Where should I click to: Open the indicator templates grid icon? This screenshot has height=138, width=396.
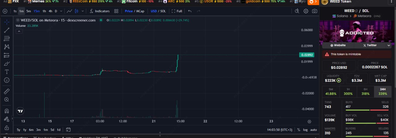tap(116, 11)
